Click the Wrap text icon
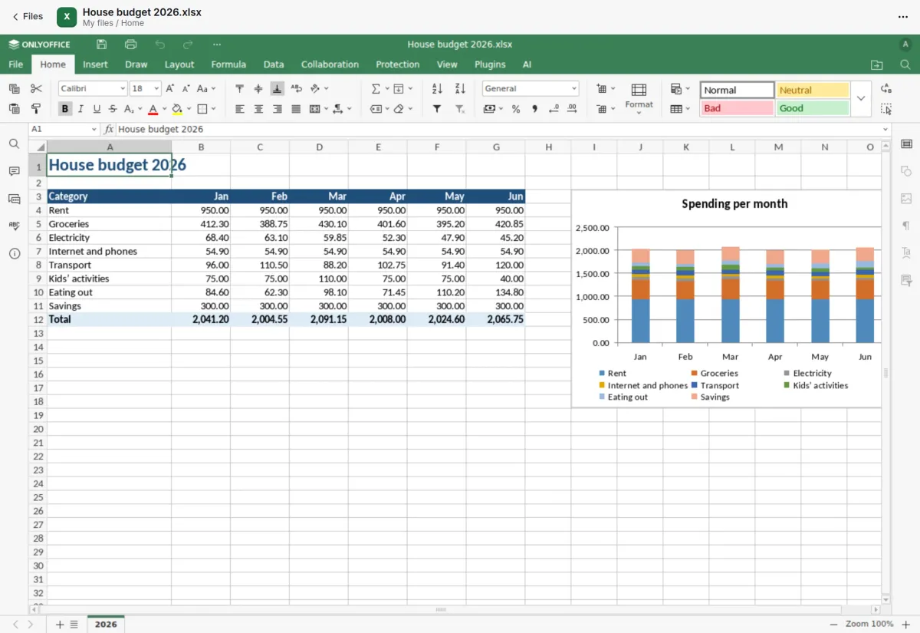Screen dimensions: 920x633 [x=296, y=89]
